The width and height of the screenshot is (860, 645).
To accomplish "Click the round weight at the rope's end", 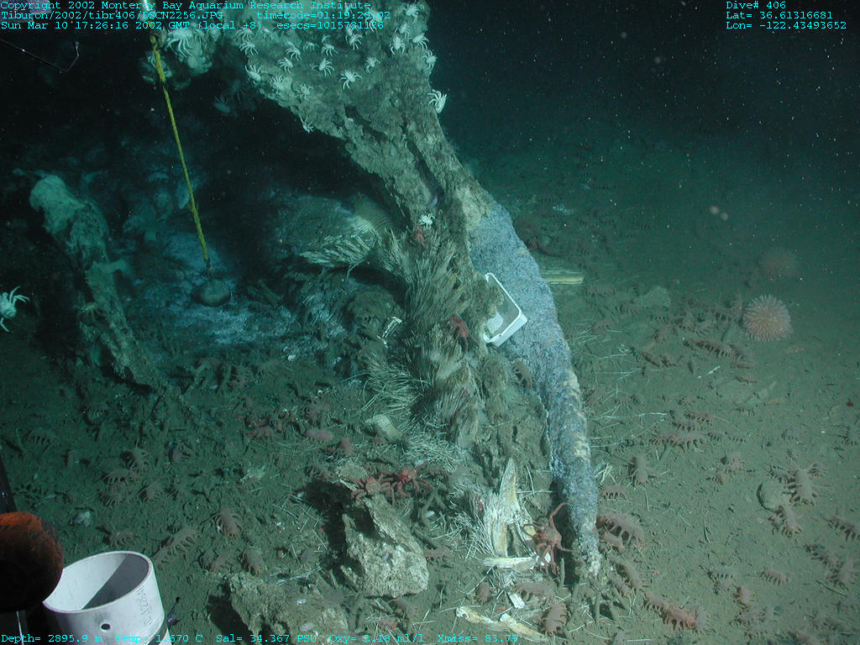I will 212,292.
